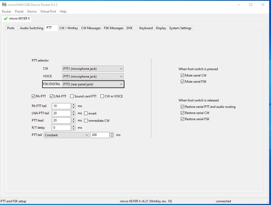
Task: Maximize the microHAM USB Device Router window
Action: tap(251, 5)
